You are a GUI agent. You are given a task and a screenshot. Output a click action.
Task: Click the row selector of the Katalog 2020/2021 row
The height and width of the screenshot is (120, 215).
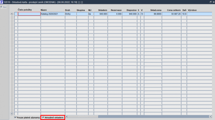(16, 14)
